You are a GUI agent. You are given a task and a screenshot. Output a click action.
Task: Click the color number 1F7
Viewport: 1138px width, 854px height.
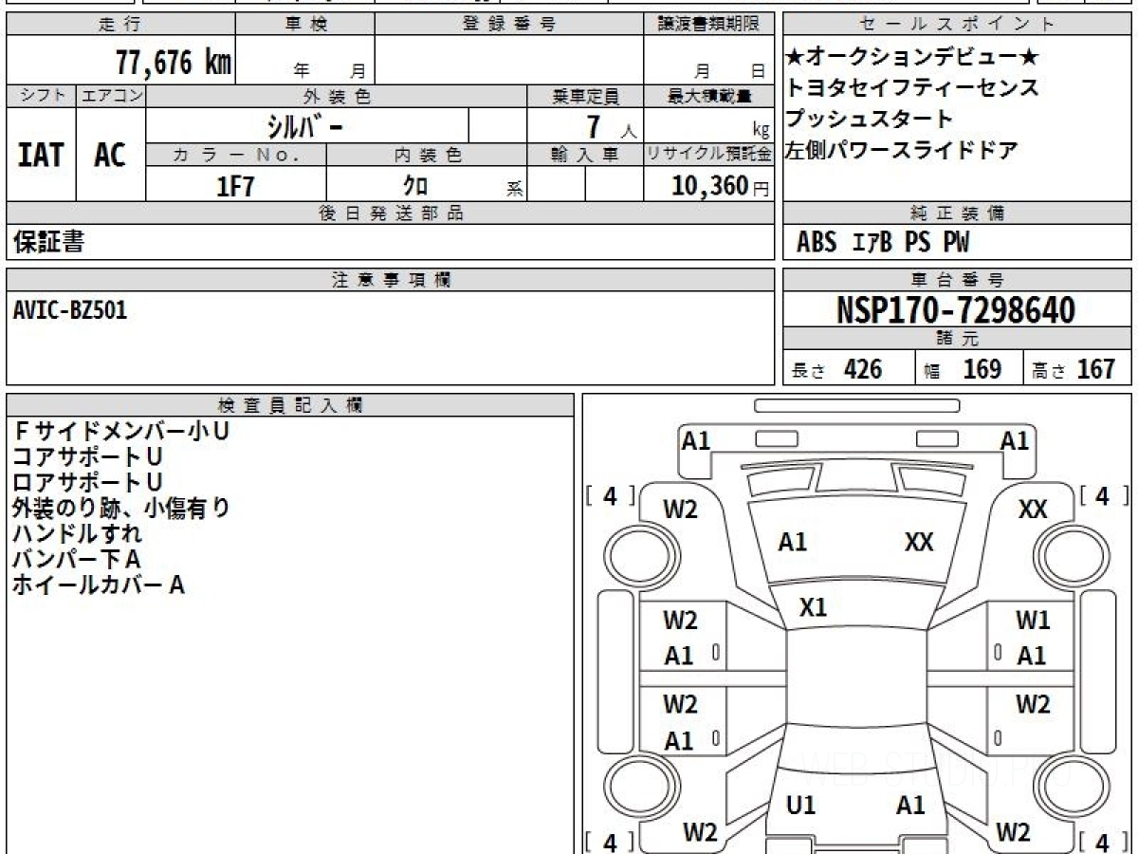coord(236,186)
